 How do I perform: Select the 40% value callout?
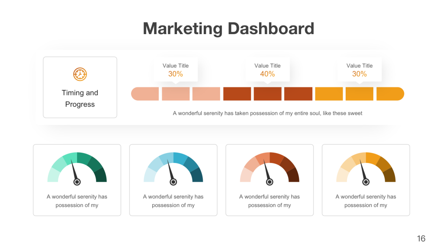click(x=267, y=70)
